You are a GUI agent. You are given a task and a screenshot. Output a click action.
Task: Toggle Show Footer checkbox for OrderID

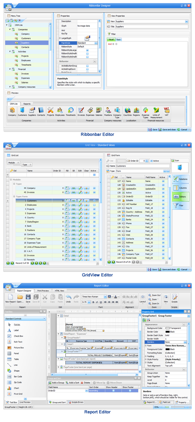[130, 391]
